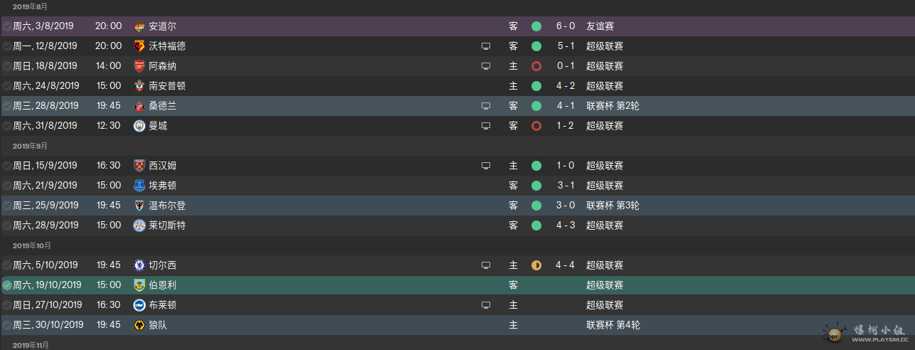Select the Brighton fixture row on 27/10/2019

click(457, 305)
